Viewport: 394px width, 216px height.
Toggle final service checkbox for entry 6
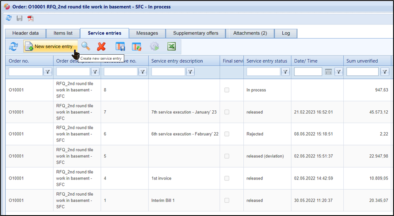tap(227, 134)
